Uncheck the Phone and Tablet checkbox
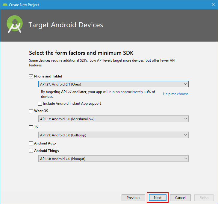This screenshot has height=204, width=218. point(31,76)
